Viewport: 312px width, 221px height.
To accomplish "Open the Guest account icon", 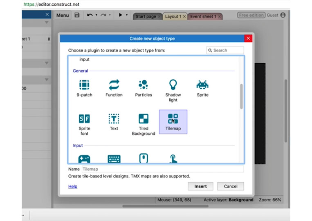I will point(283,15).
